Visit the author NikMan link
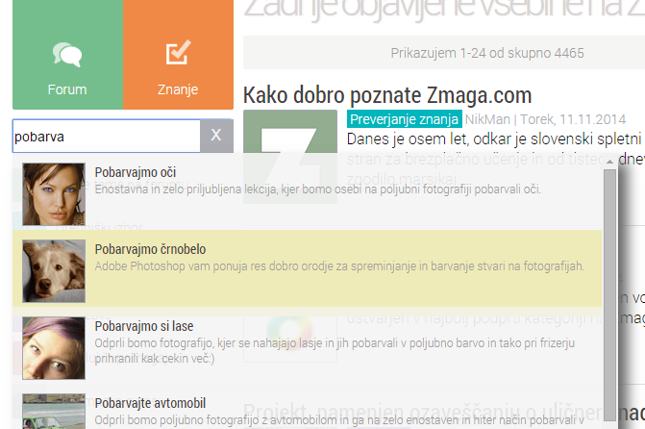The height and width of the screenshot is (429, 645). 487,119
